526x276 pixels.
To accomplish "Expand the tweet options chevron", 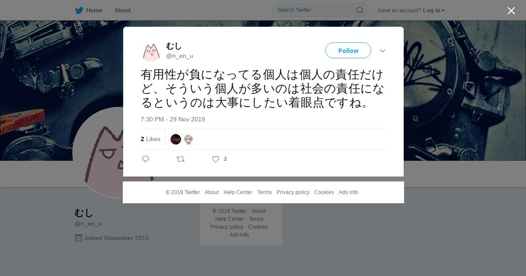I will 383,51.
